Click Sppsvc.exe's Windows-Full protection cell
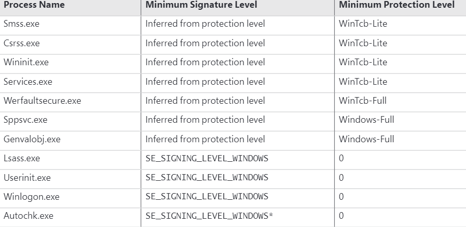This screenshot has height=227, width=466. [x=366, y=120]
